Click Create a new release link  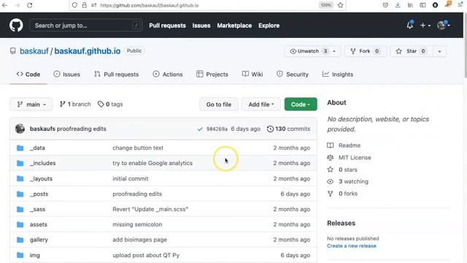[352, 245]
